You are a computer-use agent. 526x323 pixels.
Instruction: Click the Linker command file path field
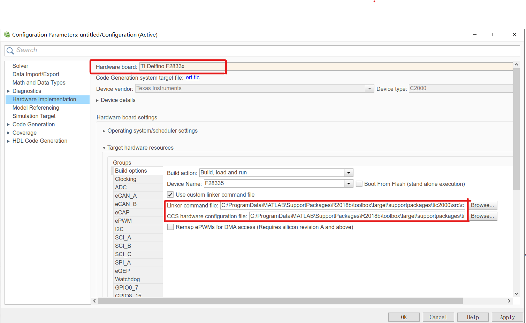(x=343, y=205)
